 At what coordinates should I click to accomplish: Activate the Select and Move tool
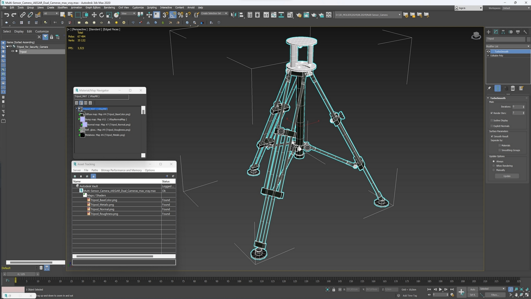94,15
